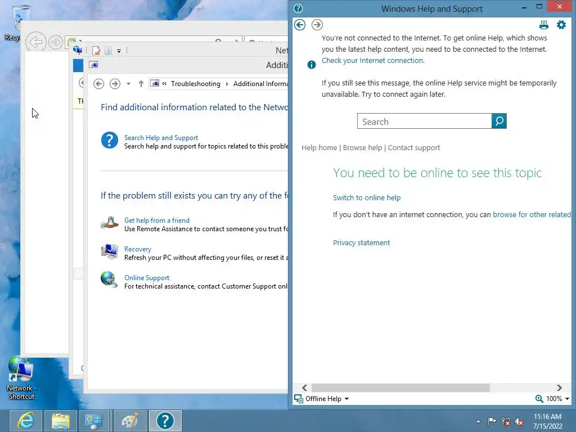Image resolution: width=576 pixels, height=432 pixels.
Task: Open the Network - Shortcut desktop icon
Action: click(x=21, y=377)
